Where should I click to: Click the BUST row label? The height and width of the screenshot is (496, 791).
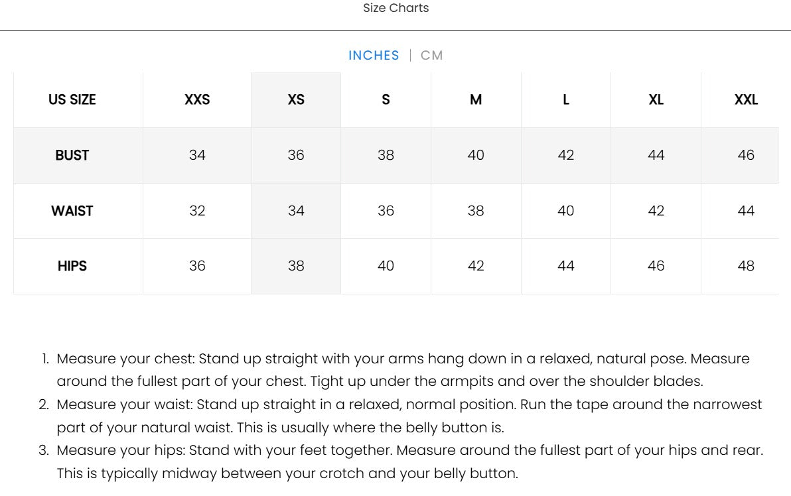click(72, 155)
